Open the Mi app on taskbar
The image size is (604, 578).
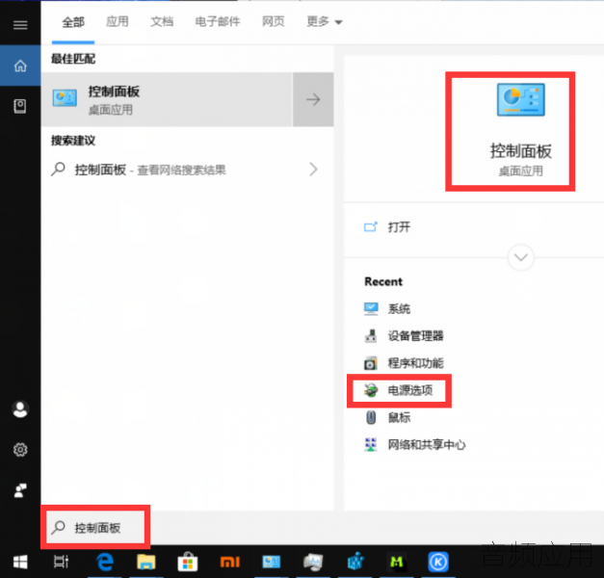tap(230, 563)
